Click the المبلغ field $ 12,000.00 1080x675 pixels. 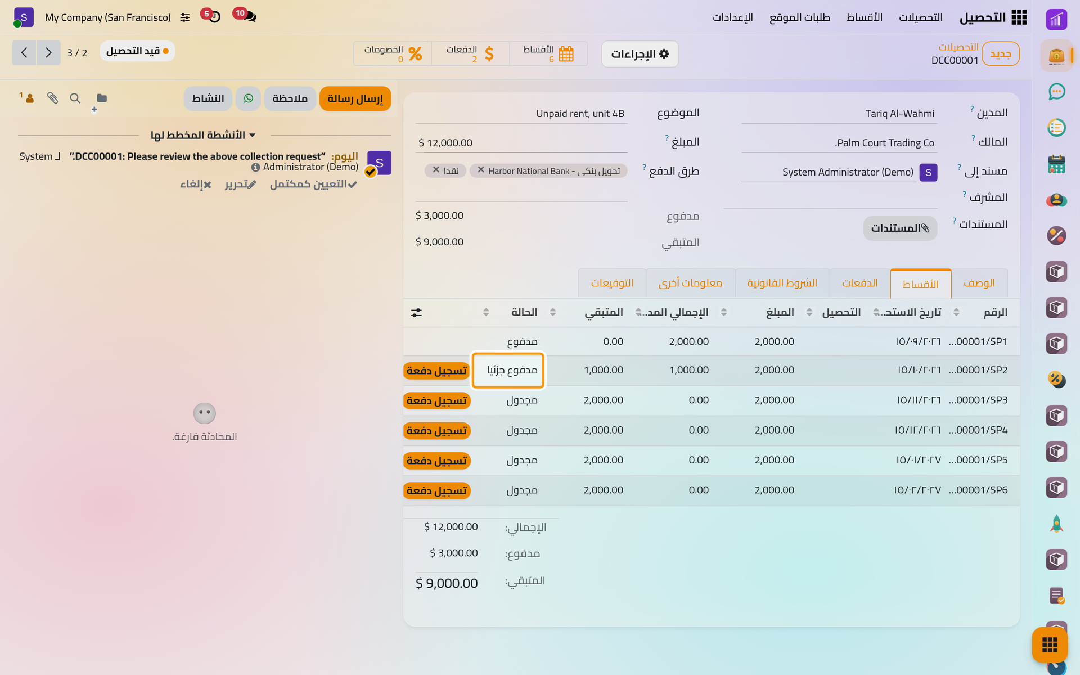[521, 143]
